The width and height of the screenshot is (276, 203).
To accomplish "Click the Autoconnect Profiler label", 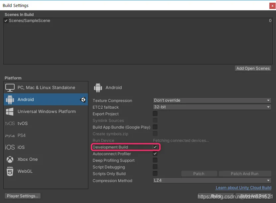I will (x=112, y=154).
